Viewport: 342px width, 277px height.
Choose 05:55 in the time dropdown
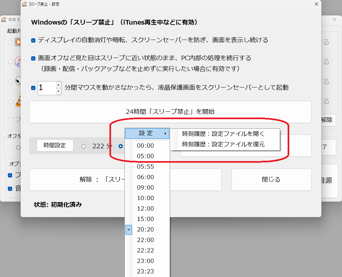(x=145, y=166)
